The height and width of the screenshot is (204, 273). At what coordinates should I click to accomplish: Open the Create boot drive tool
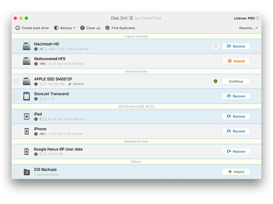click(x=32, y=28)
